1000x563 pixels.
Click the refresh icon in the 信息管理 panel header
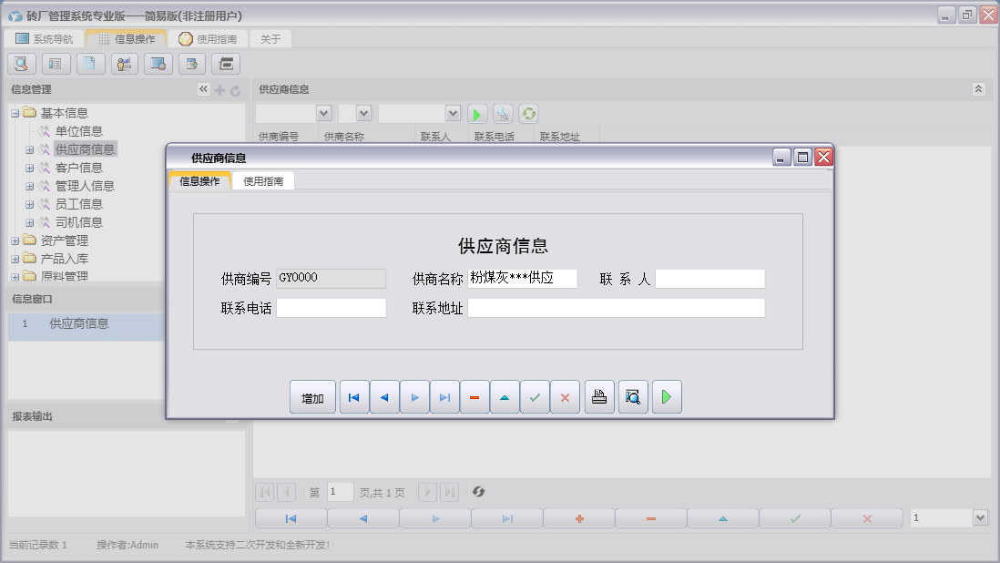237,89
